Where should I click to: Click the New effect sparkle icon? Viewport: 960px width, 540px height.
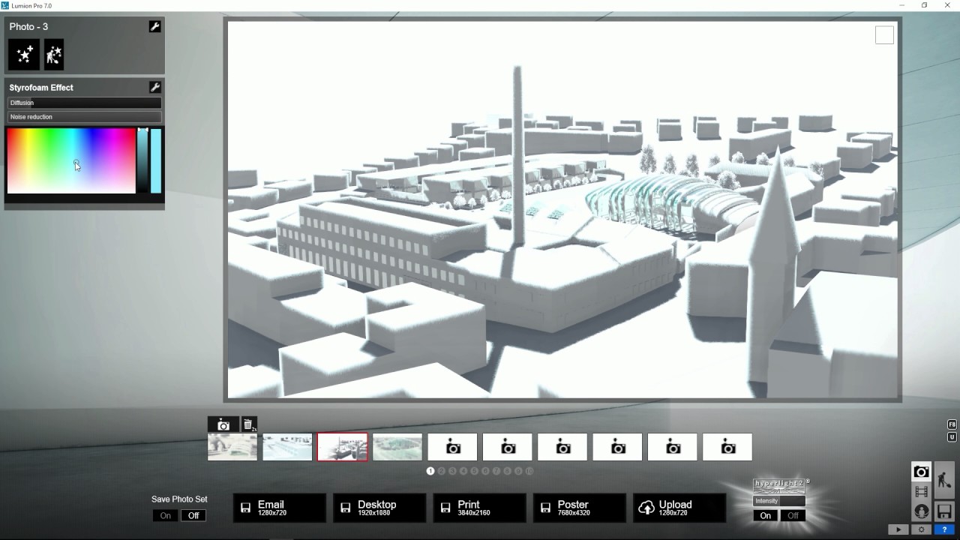point(24,55)
